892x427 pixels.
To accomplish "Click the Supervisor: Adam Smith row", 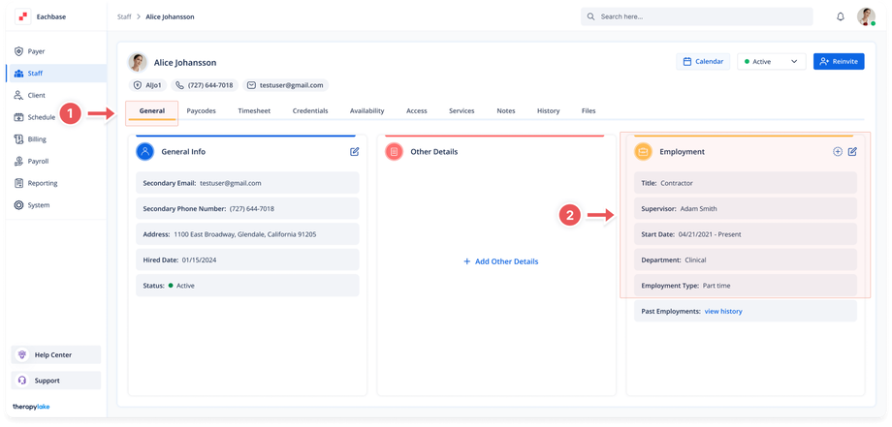I will (x=746, y=208).
